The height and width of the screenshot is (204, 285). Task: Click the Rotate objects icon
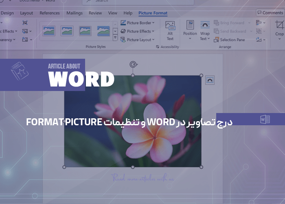tap(259, 40)
